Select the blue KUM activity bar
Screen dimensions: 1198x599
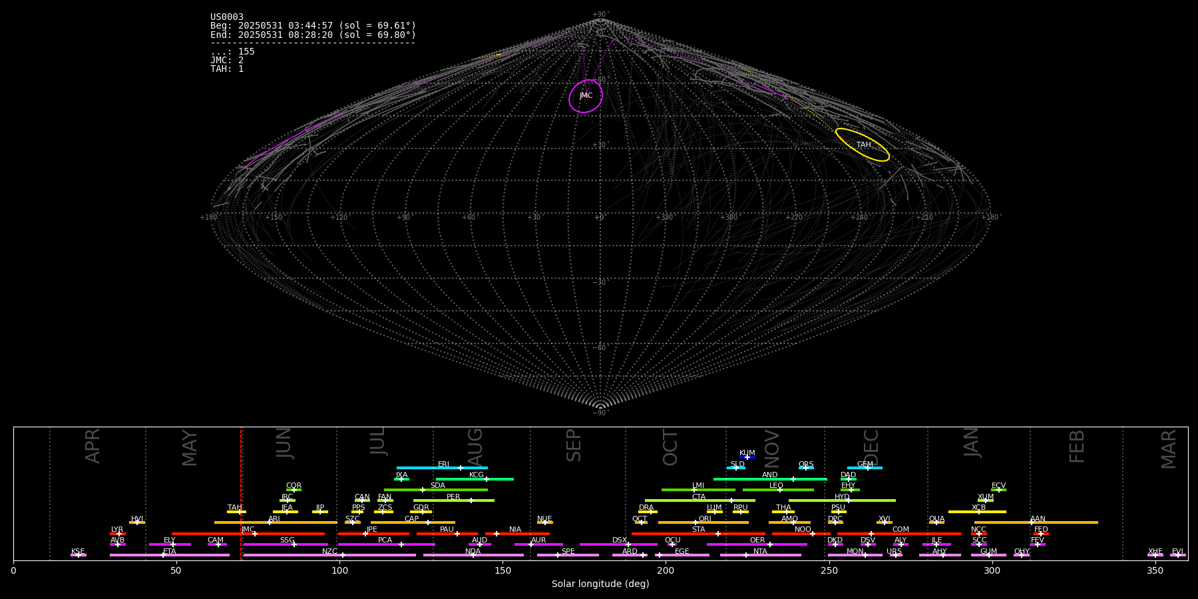pos(747,457)
